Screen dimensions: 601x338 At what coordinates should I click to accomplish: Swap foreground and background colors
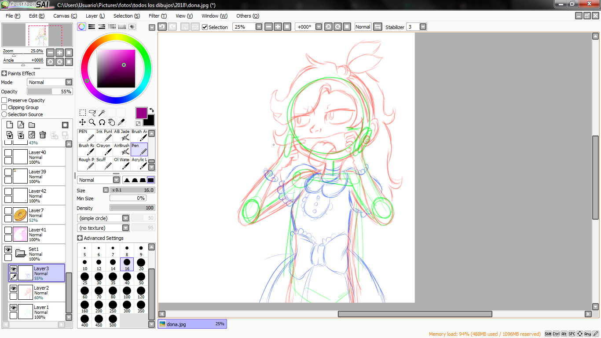click(x=151, y=110)
